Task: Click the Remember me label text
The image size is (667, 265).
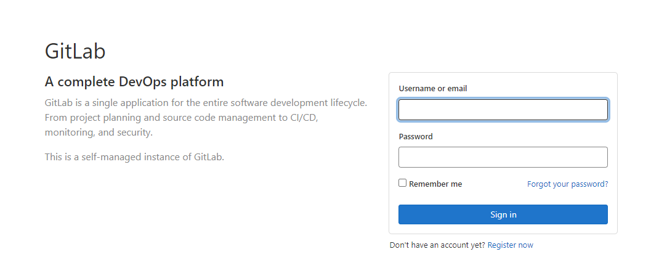Action: point(435,184)
